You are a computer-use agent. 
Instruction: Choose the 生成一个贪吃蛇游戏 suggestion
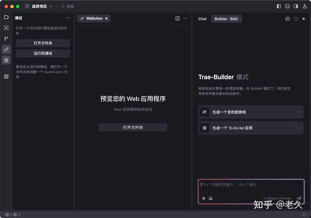pyautogui.click(x=251, y=112)
